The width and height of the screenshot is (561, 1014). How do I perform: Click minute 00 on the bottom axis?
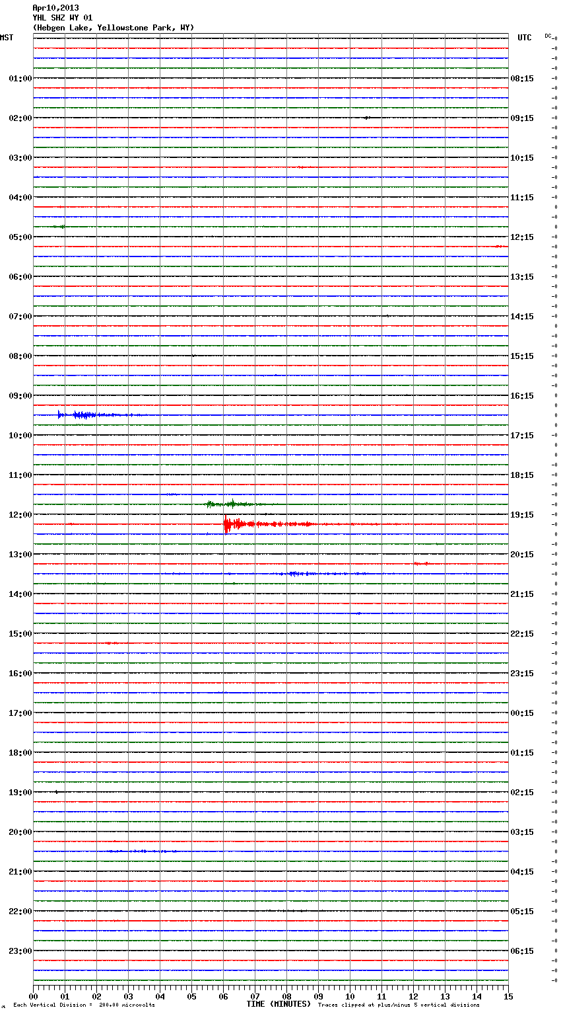click(33, 996)
